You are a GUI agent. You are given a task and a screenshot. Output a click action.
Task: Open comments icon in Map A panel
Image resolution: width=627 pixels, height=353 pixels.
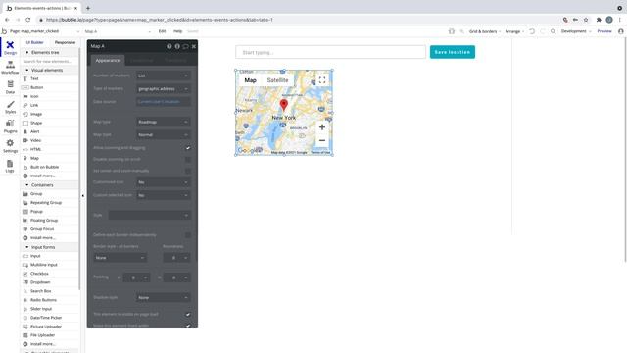point(185,46)
